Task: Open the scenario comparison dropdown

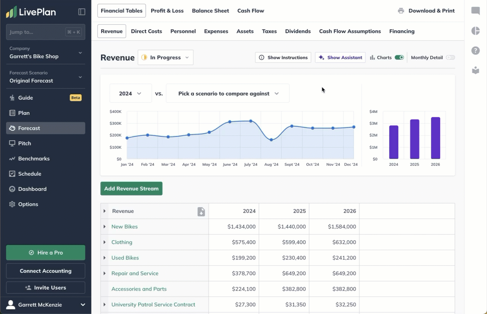Action: tap(228, 93)
